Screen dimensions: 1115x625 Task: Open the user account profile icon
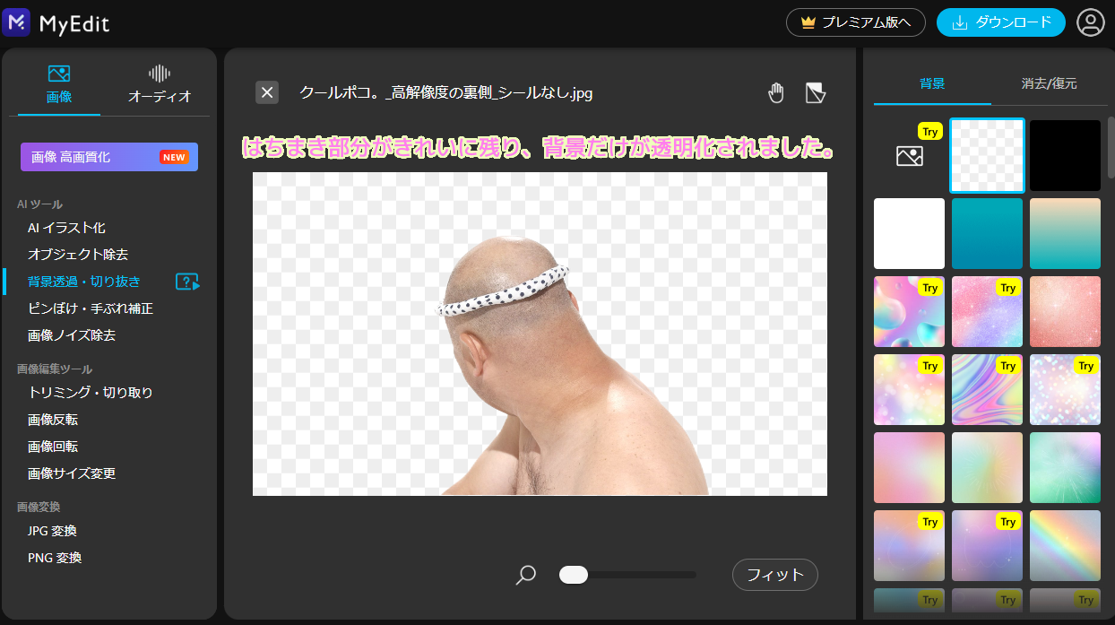point(1091,23)
